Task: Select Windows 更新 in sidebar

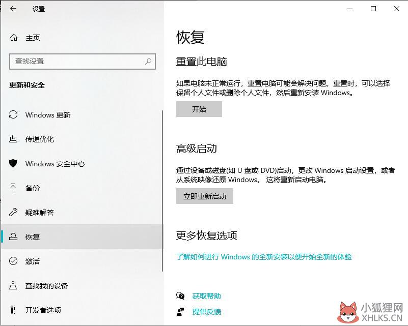Action: [48, 115]
